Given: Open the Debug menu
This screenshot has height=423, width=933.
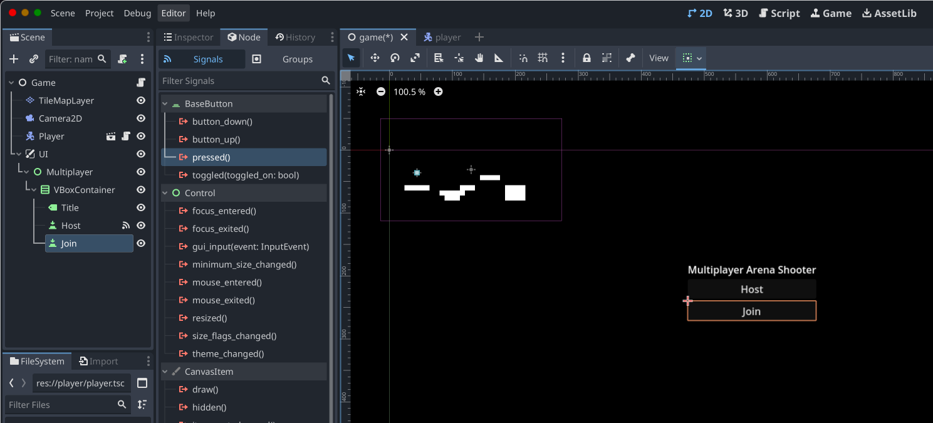Looking at the screenshot, I should coord(137,13).
